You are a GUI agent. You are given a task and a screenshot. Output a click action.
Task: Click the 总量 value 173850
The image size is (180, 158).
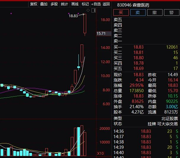(x=136, y=91)
